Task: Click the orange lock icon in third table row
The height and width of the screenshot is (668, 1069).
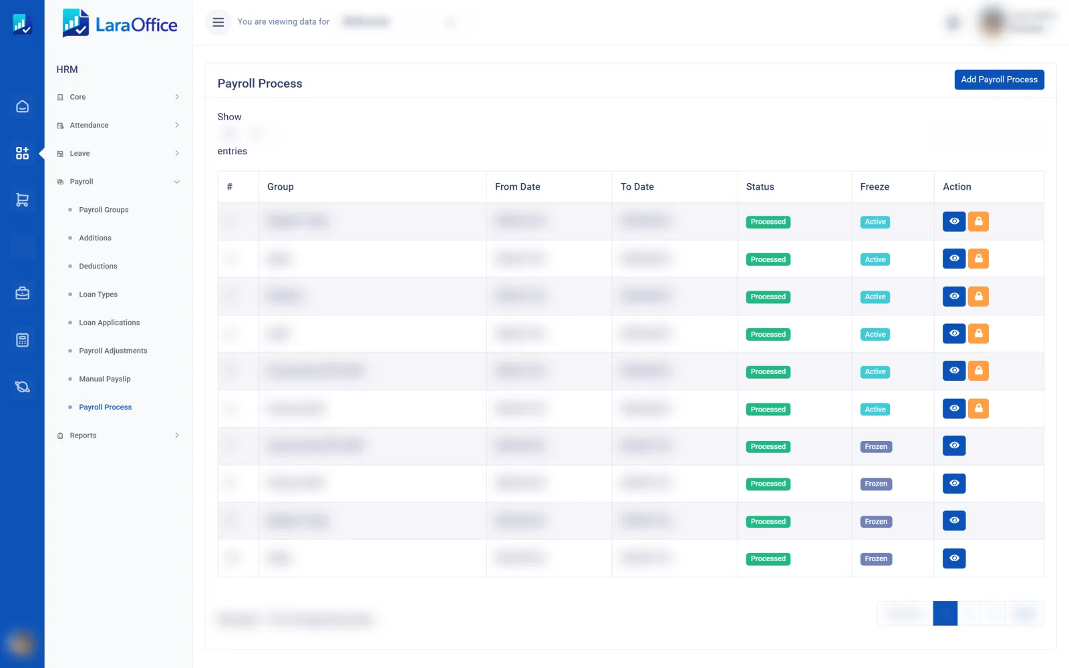Action: point(978,296)
